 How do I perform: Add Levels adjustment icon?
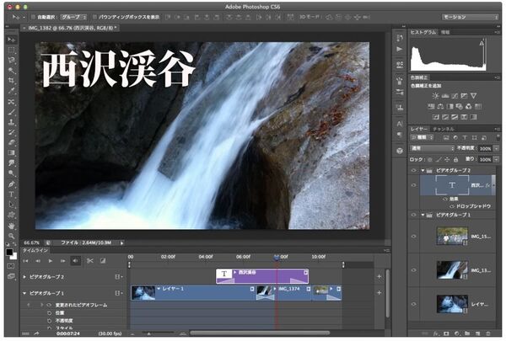click(x=445, y=96)
